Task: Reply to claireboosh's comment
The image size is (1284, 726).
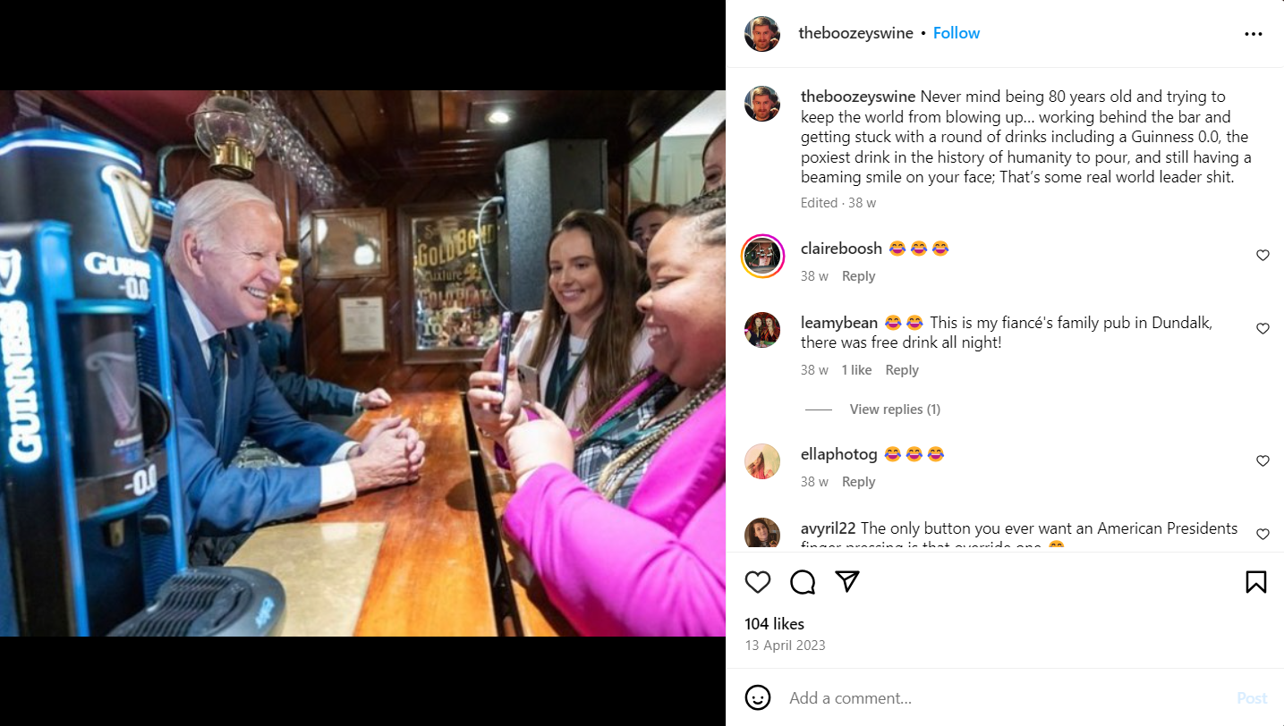Action: tap(858, 276)
